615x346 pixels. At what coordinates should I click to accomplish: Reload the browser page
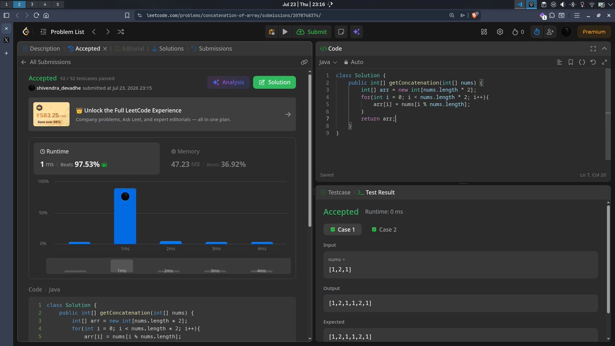click(x=37, y=15)
